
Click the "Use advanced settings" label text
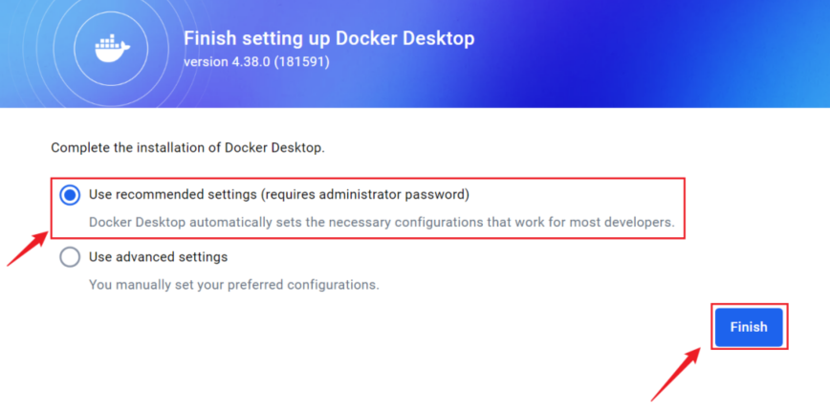pos(158,256)
